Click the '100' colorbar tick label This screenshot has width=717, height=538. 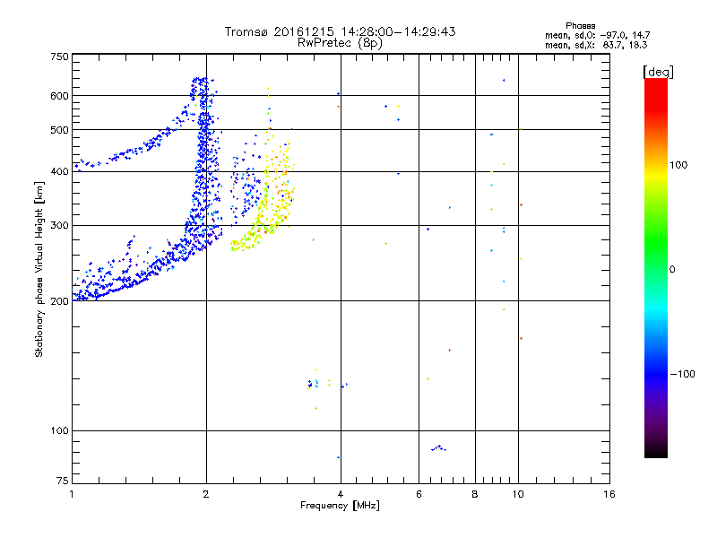pyautogui.click(x=678, y=165)
